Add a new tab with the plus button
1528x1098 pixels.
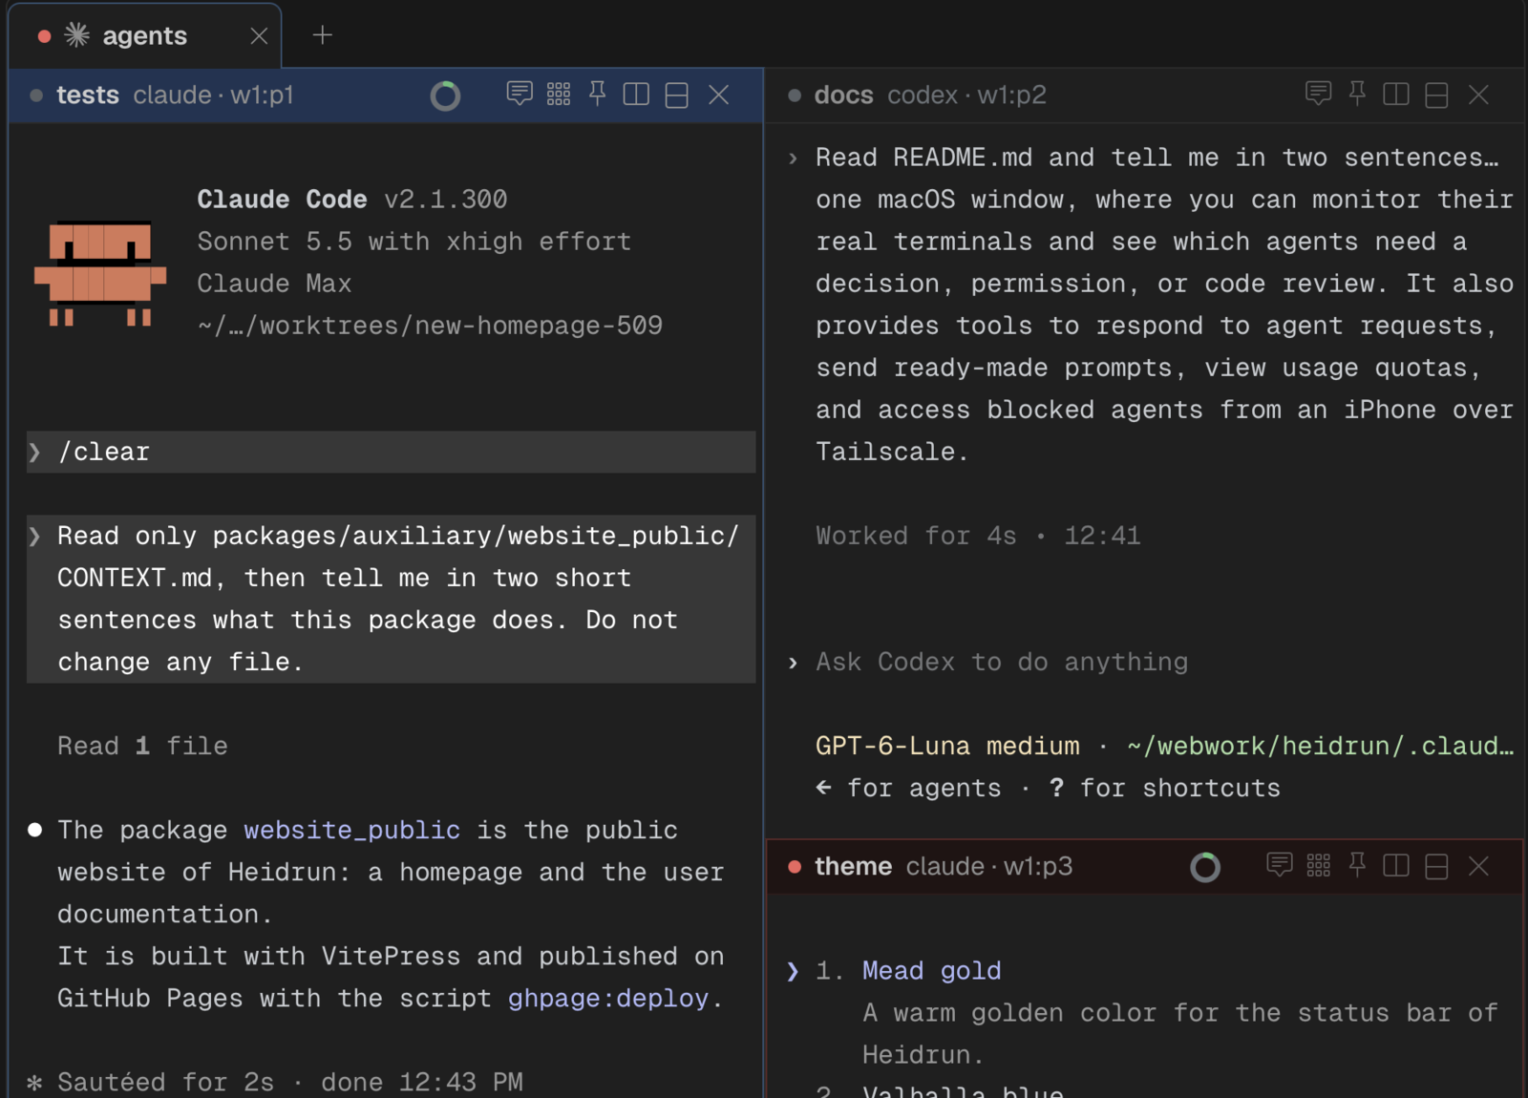tap(323, 35)
